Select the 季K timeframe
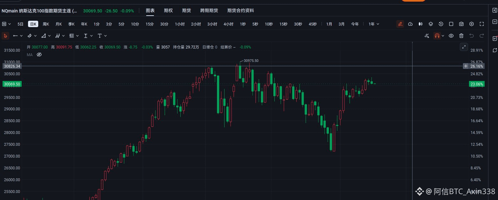 click(x=71, y=24)
